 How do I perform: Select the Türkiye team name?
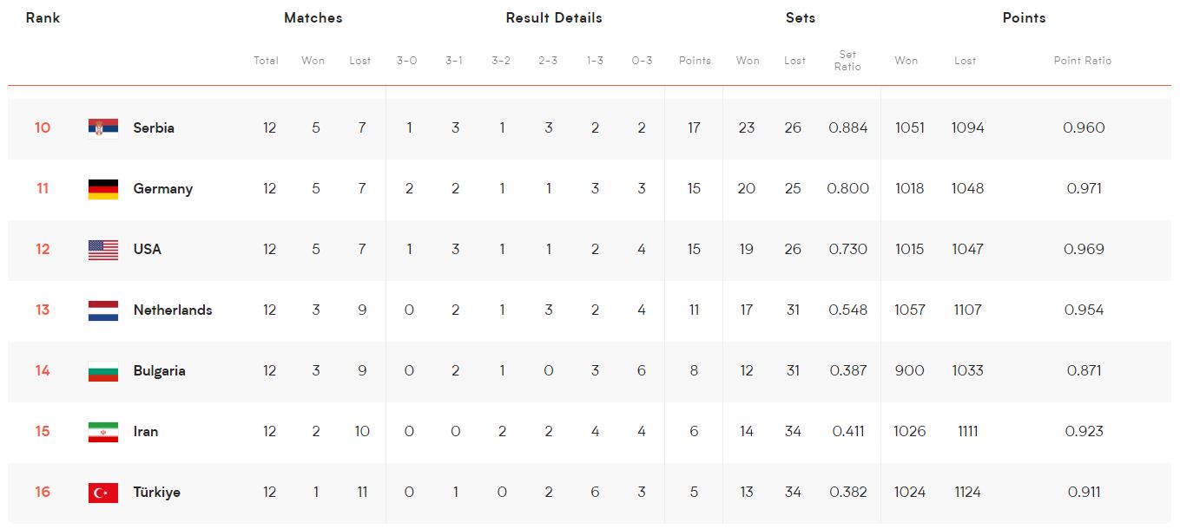click(x=157, y=493)
